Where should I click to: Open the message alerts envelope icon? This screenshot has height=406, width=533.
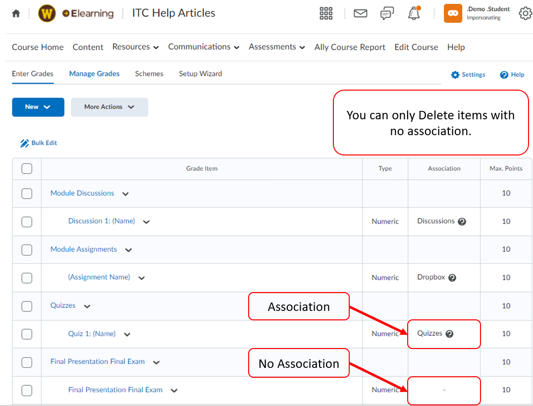(360, 13)
